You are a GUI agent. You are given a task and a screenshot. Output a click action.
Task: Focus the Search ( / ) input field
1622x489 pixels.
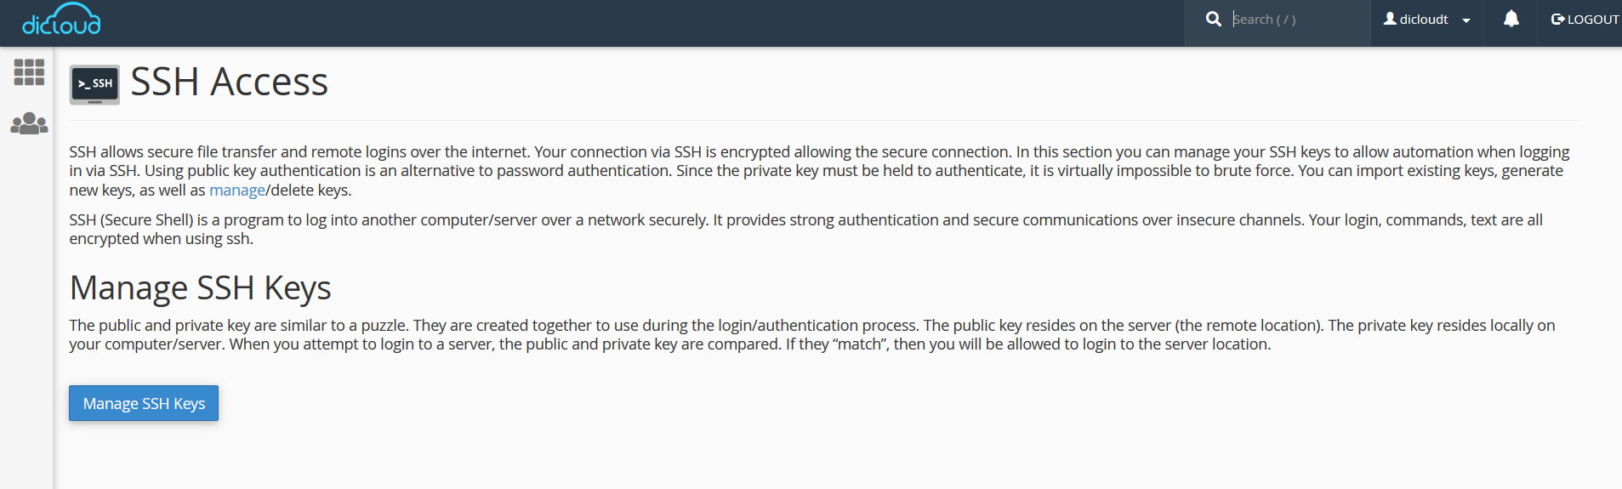click(x=1296, y=19)
